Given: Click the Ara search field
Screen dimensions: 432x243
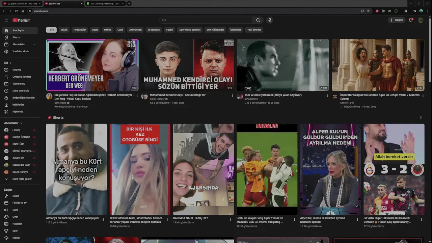Looking at the screenshot, I should pyautogui.click(x=205, y=20).
